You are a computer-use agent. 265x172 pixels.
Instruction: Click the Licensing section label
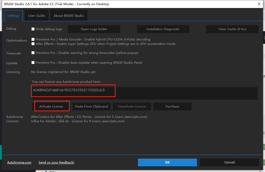[x=13, y=72]
